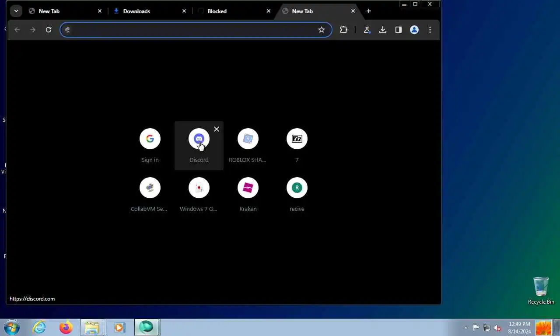Click the muted volume tray icon

point(497,328)
